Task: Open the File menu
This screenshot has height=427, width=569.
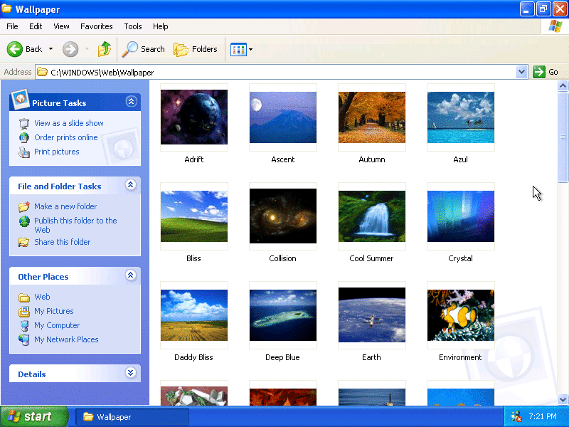Action: pos(12,26)
